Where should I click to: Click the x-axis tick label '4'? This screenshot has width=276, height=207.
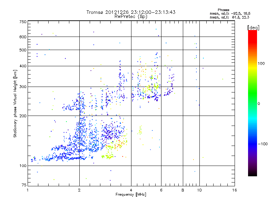click(x=131, y=190)
